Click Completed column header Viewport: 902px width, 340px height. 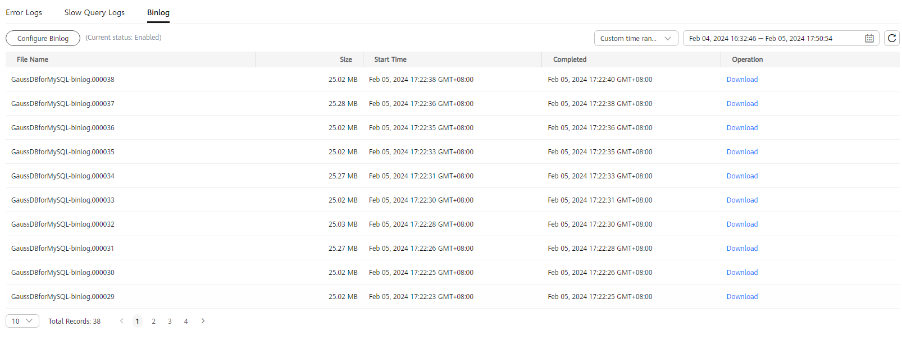click(570, 59)
